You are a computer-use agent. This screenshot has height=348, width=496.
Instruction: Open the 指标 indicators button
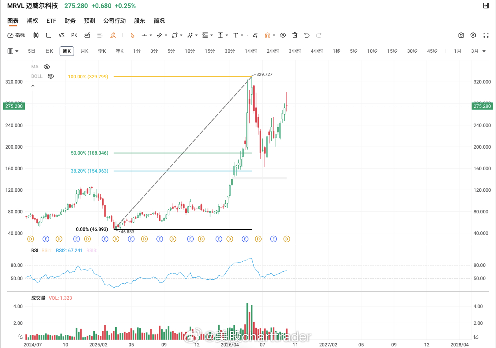[x=16, y=35]
